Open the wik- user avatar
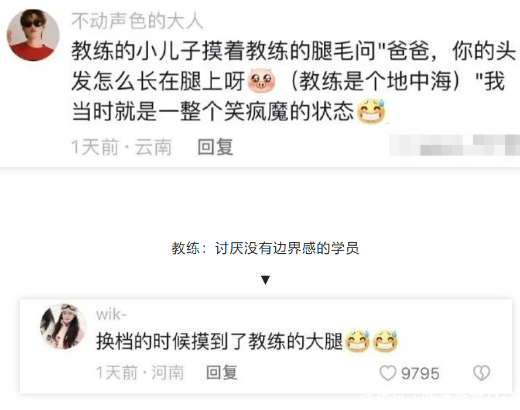The image size is (520, 410). point(63,326)
